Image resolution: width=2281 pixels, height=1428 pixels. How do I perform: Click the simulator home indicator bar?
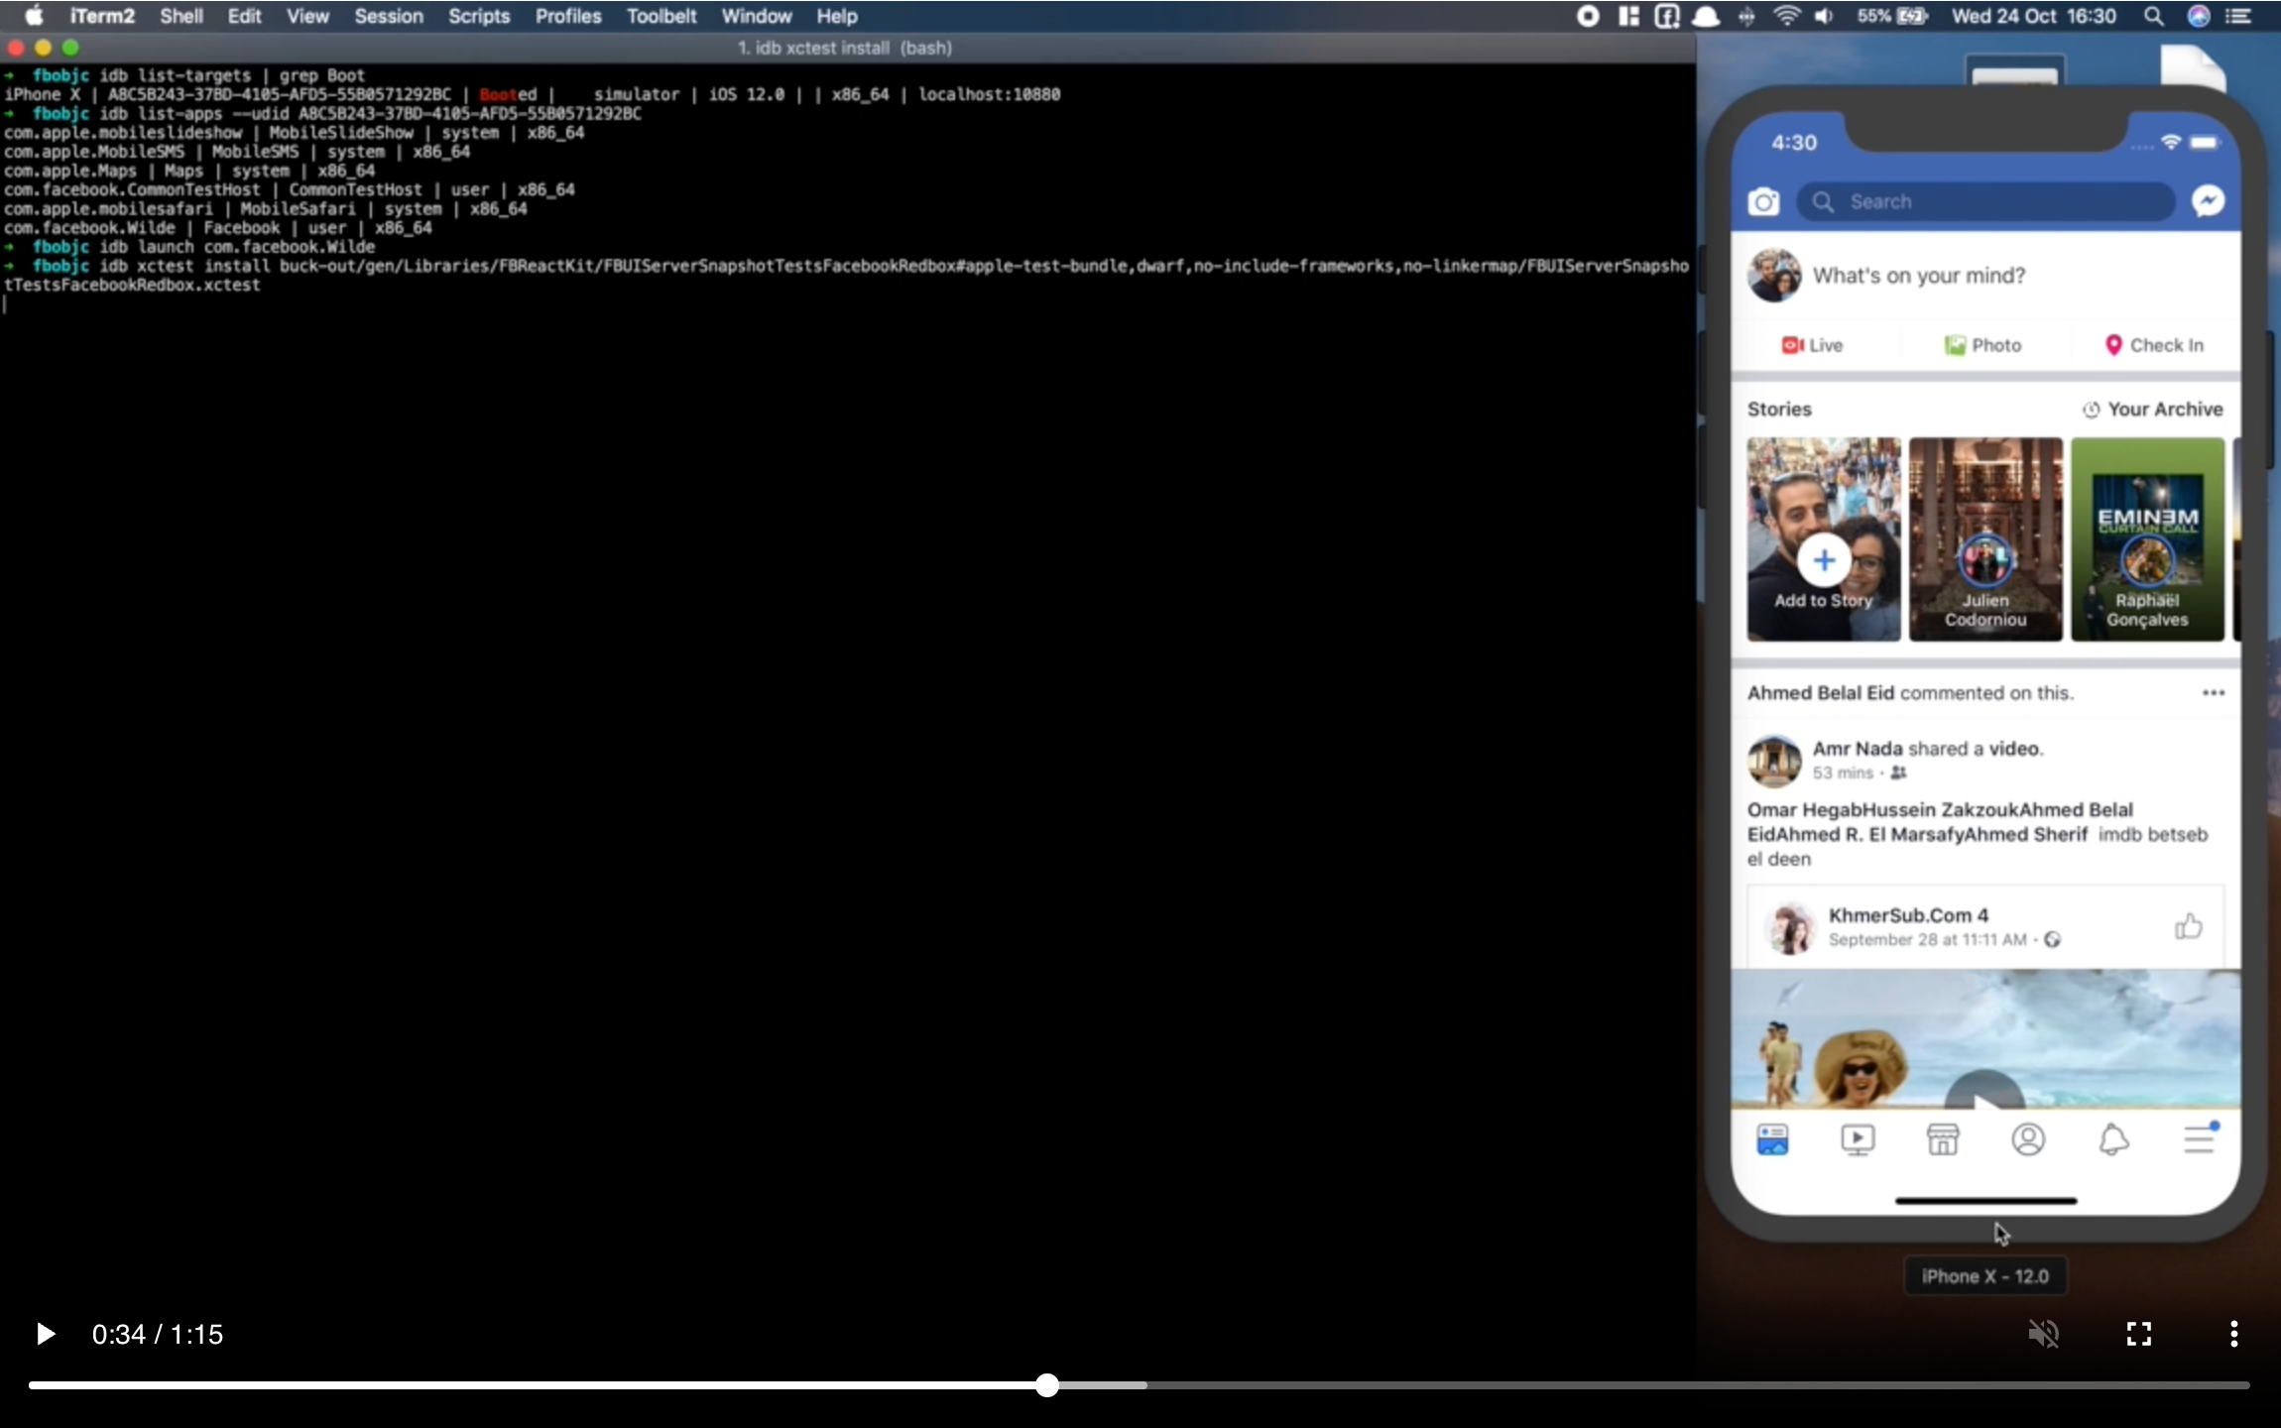[x=1985, y=1201]
